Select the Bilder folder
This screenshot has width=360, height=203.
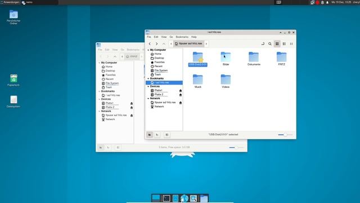point(226,59)
